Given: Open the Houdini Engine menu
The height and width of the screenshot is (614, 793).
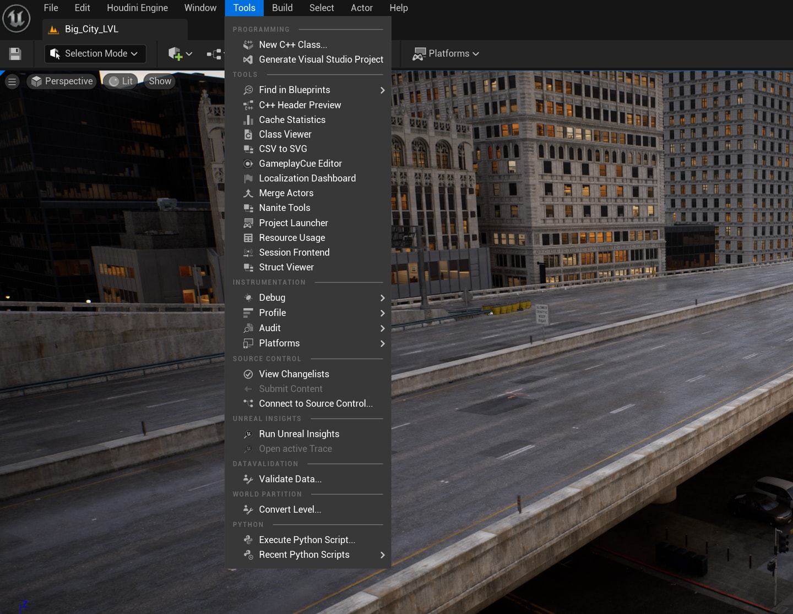Looking at the screenshot, I should (x=137, y=8).
